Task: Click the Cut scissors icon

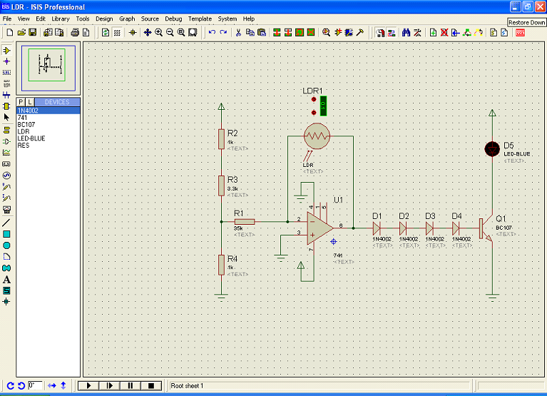Action: 238,32
